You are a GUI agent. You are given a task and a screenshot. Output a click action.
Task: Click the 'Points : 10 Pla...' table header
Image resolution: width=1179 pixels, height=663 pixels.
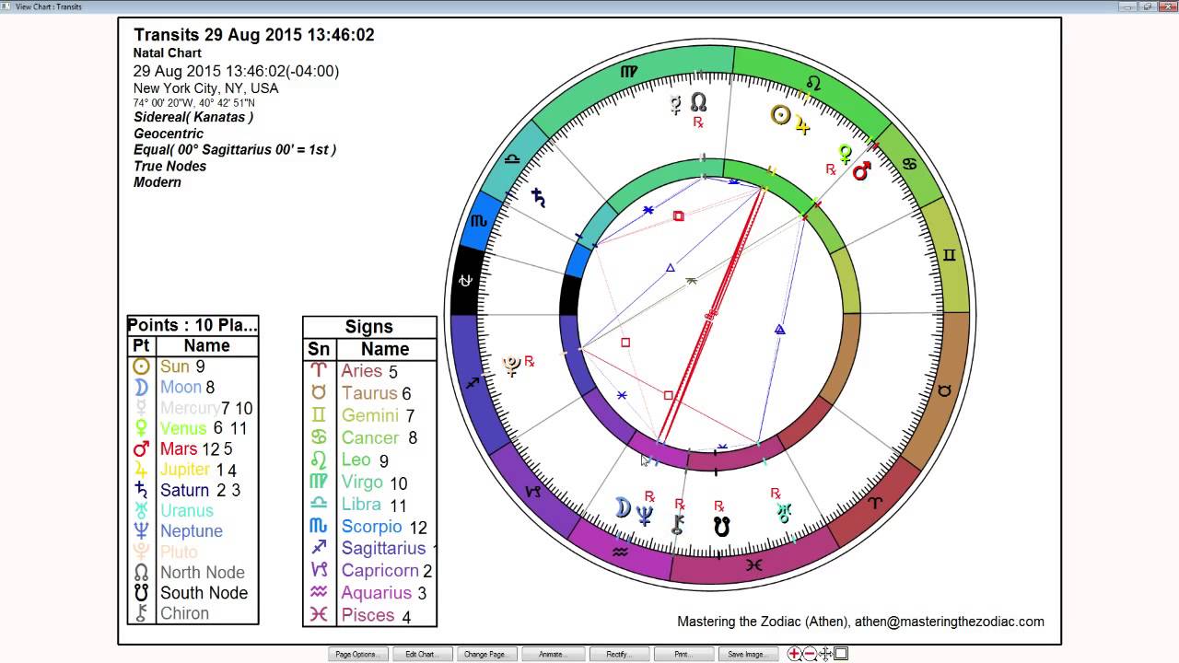[193, 325]
